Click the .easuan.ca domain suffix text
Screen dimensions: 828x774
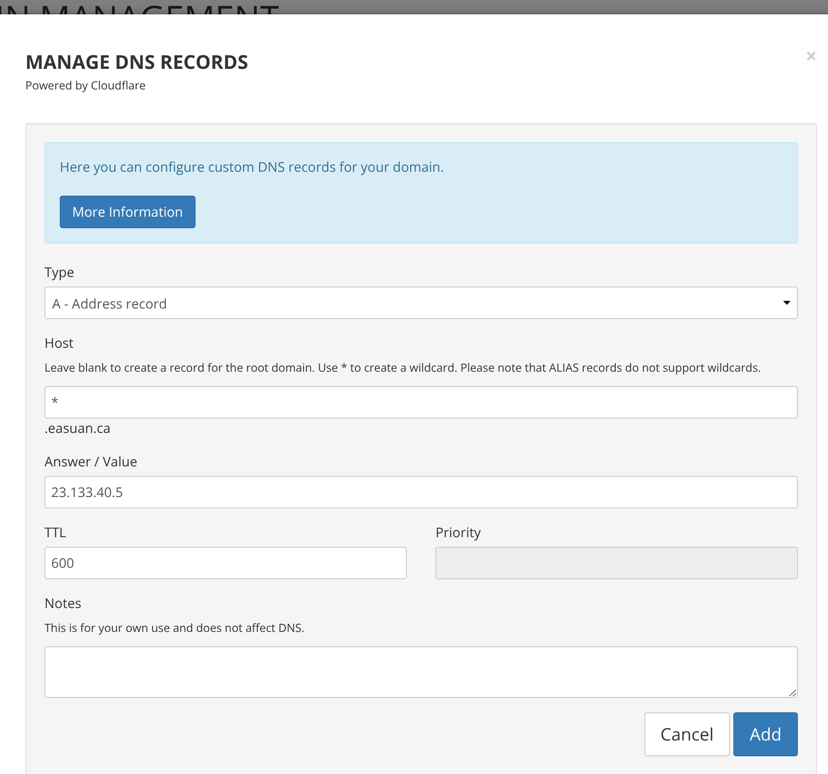(77, 429)
